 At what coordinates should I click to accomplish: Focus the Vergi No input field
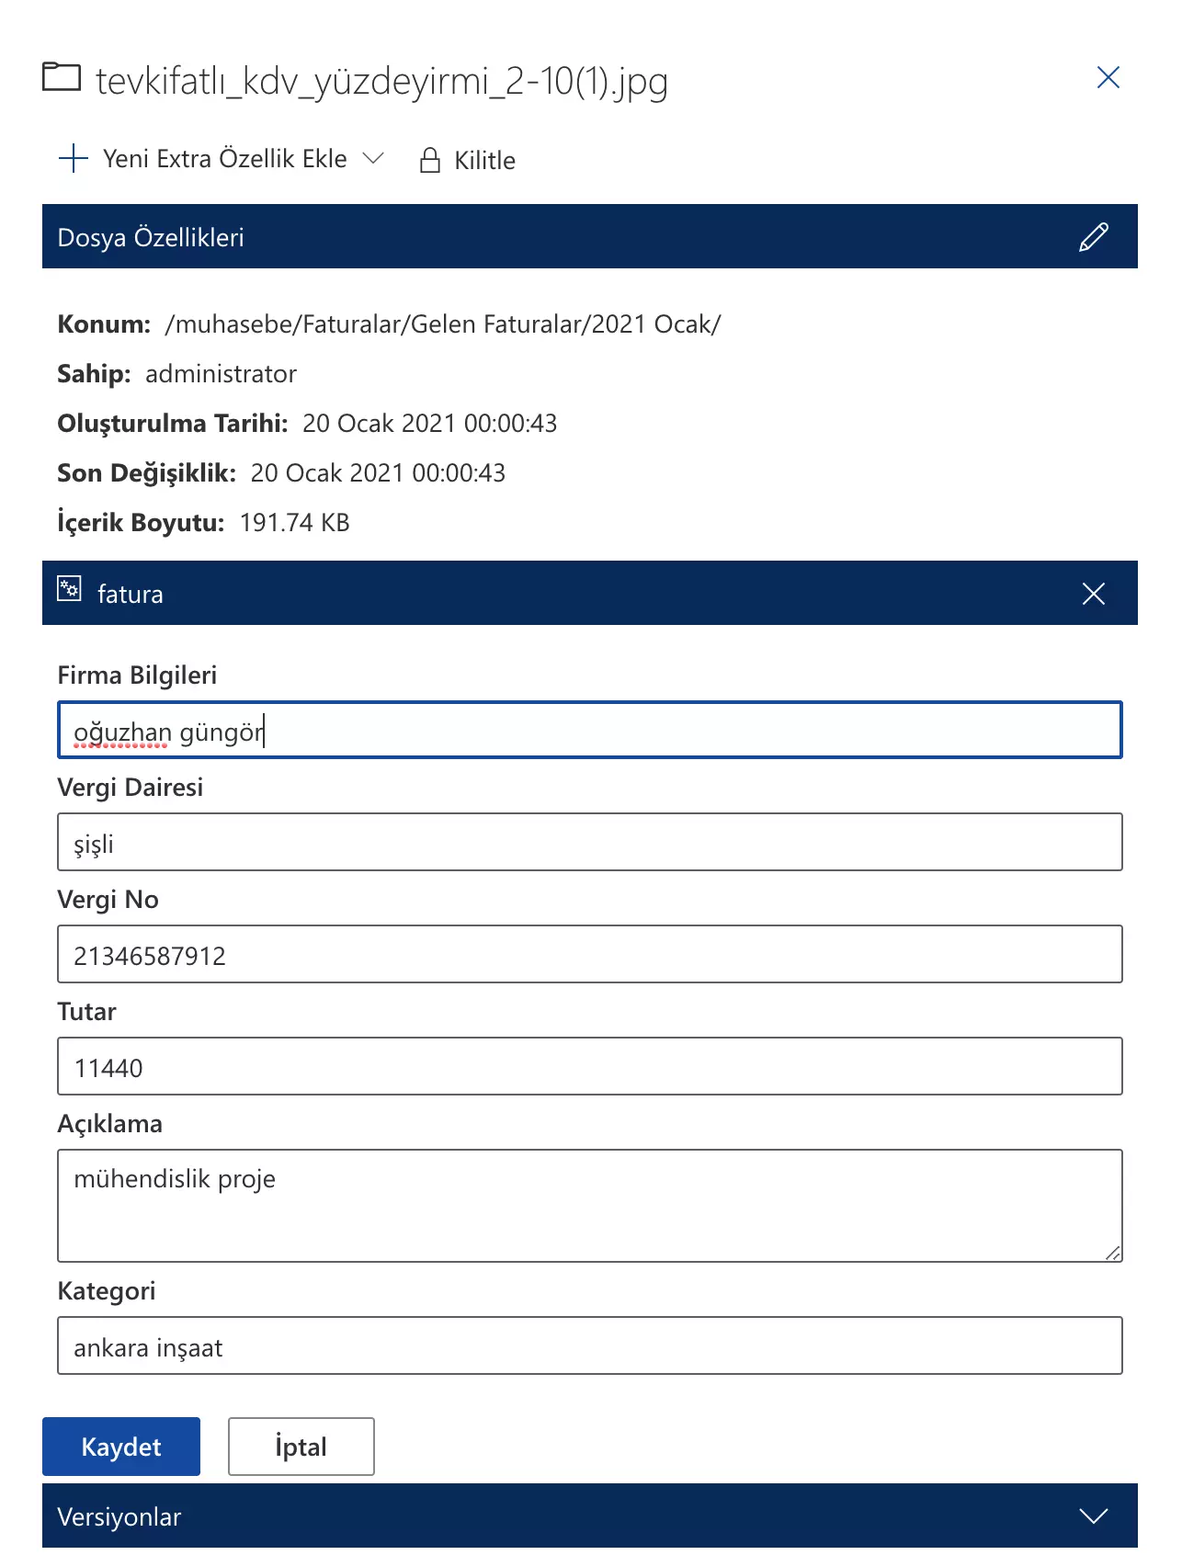tap(590, 954)
